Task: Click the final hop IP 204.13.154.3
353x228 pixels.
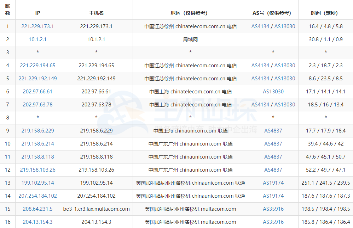Action: click(37, 222)
